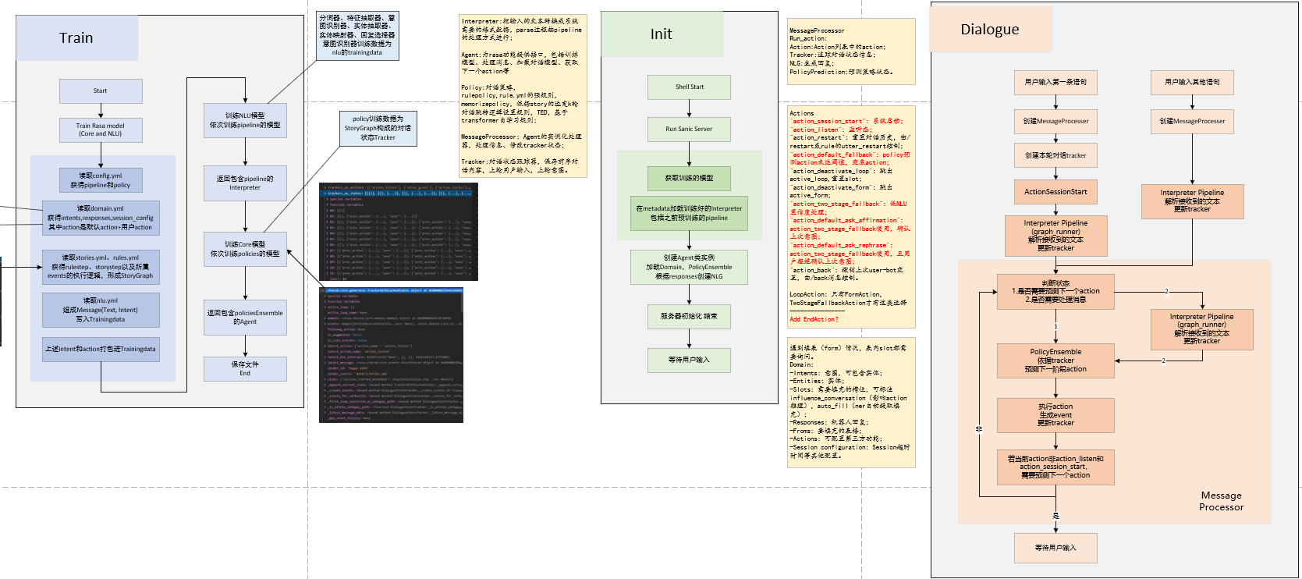Click the red "Add EndAction?" text
The image size is (1302, 579).
(814, 319)
